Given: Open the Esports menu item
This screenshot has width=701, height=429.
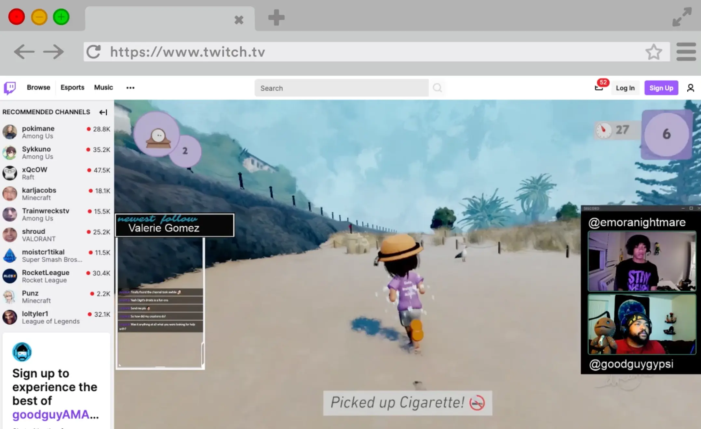Looking at the screenshot, I should click(x=72, y=87).
